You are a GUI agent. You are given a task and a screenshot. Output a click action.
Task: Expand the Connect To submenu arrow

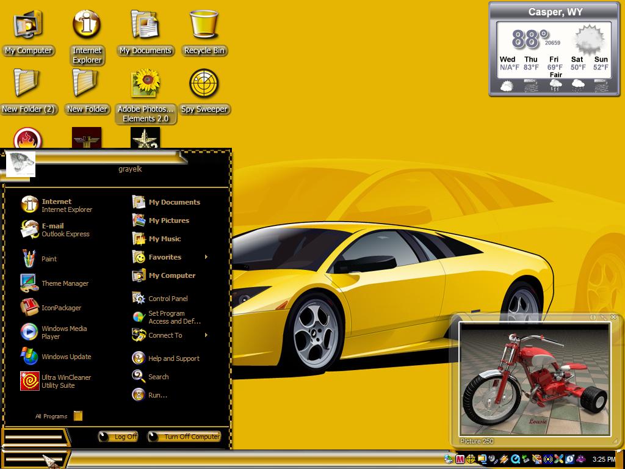coord(206,335)
